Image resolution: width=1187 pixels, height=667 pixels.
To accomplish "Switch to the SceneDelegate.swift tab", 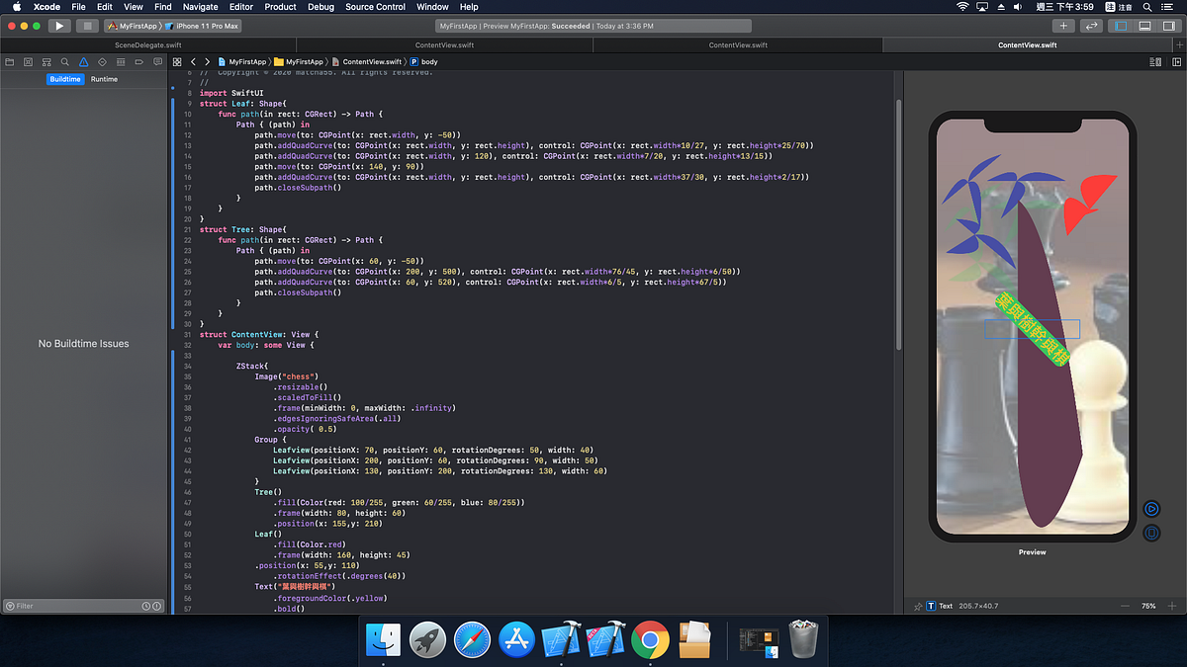I will (148, 44).
